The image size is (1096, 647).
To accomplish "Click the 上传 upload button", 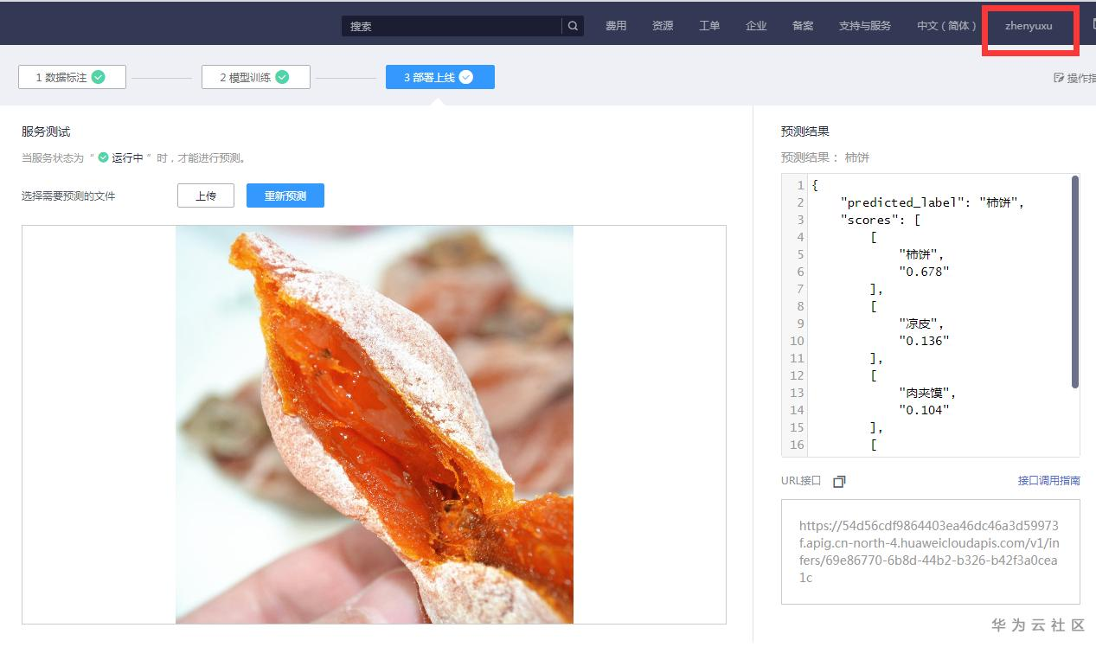I will [206, 195].
